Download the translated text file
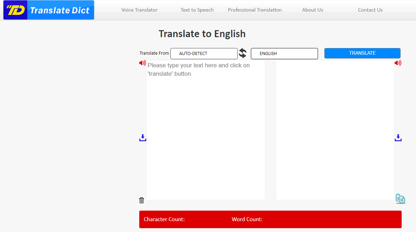Image resolution: width=416 pixels, height=232 pixels. point(398,138)
